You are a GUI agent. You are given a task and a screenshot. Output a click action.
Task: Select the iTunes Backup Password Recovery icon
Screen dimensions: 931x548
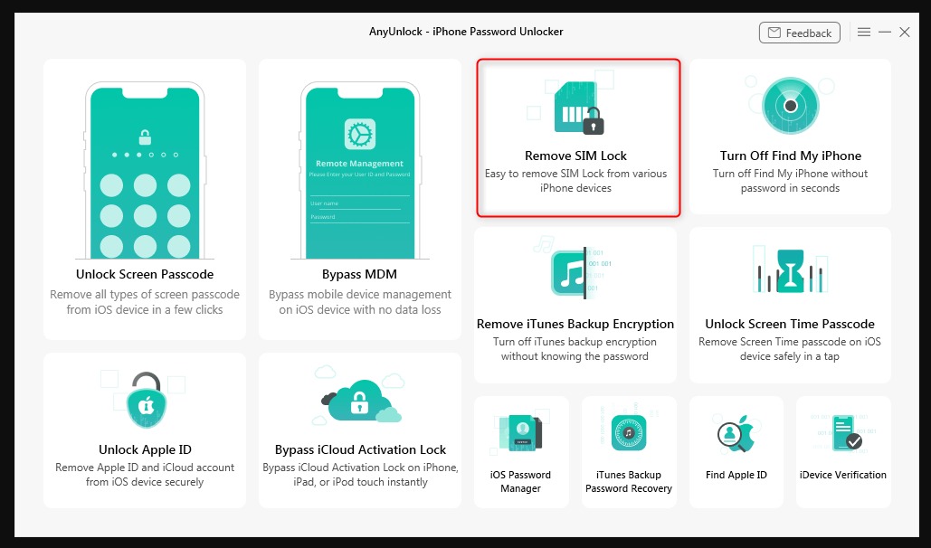pyautogui.click(x=629, y=432)
